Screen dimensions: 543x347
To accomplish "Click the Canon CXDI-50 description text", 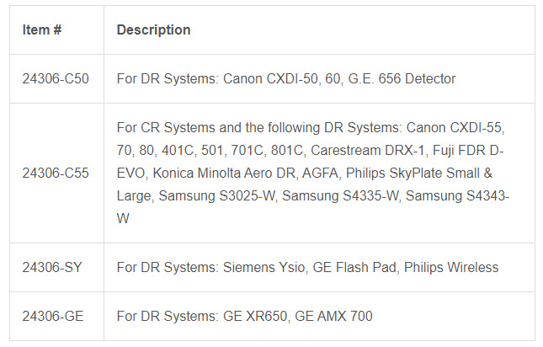I will (270, 79).
